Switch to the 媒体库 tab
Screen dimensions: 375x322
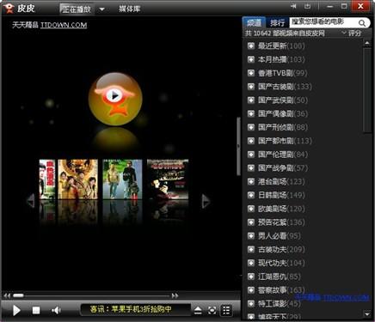(x=130, y=9)
